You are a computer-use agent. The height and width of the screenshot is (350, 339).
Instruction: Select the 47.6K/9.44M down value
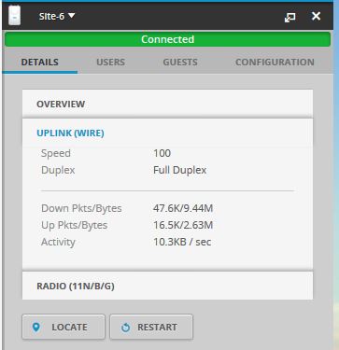point(183,208)
